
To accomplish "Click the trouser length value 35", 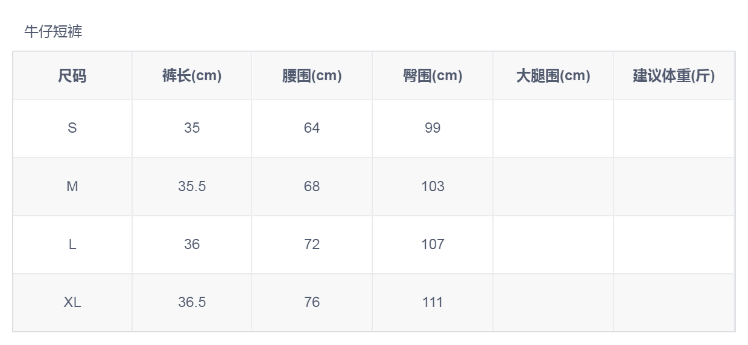I will pos(192,128).
